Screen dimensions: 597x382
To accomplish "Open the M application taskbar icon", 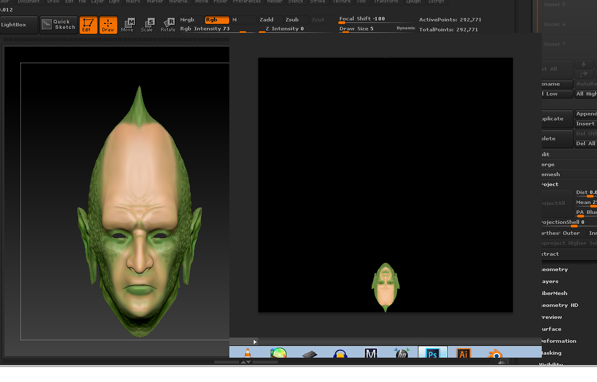I will click(371, 353).
